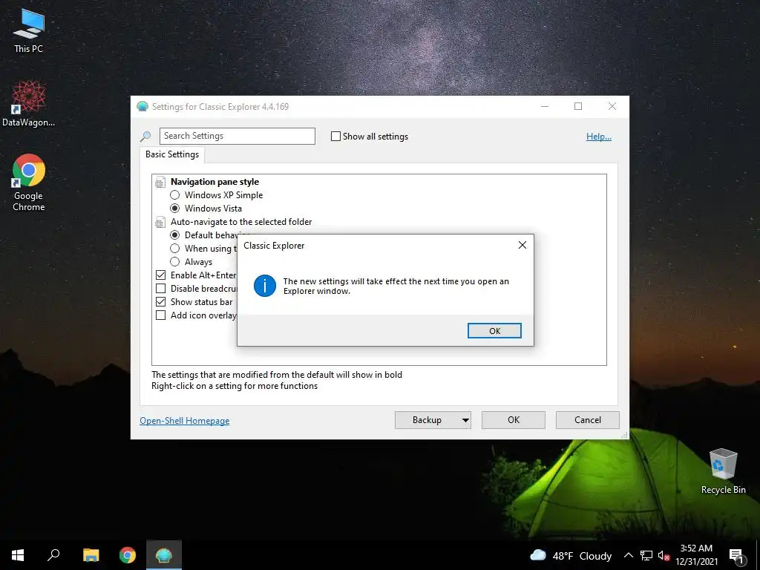The height and width of the screenshot is (570, 760).
Task: Expand the Backup dropdown arrow
Action: click(x=465, y=420)
